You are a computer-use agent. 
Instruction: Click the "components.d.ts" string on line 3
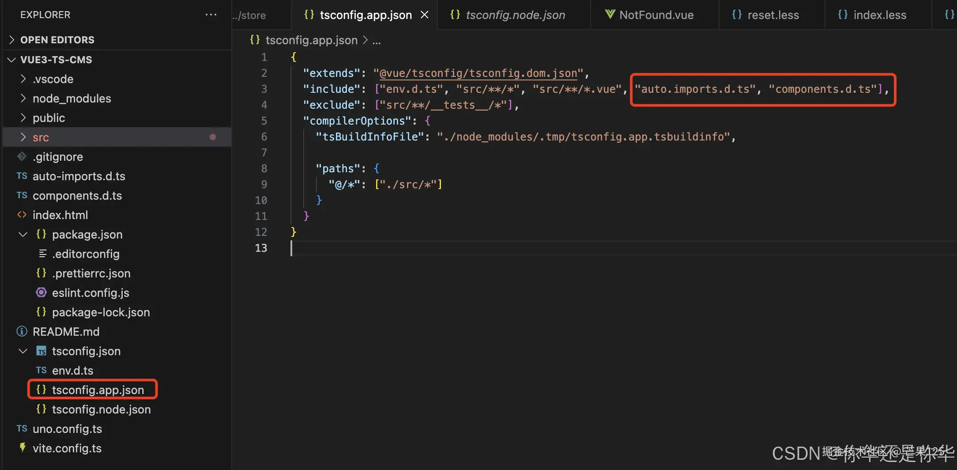point(823,89)
